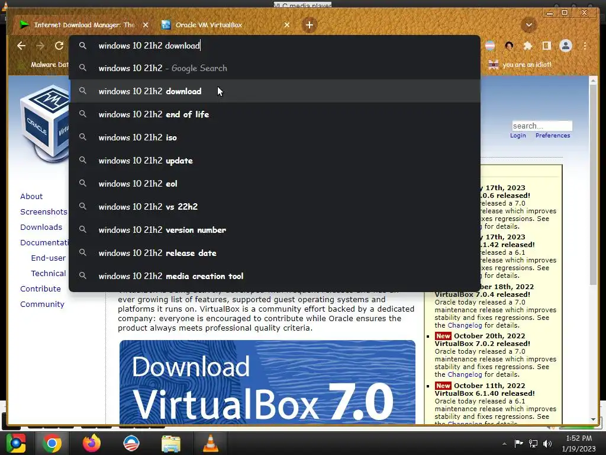
Task: Close the Internet Download Manager tab
Action: point(146,25)
